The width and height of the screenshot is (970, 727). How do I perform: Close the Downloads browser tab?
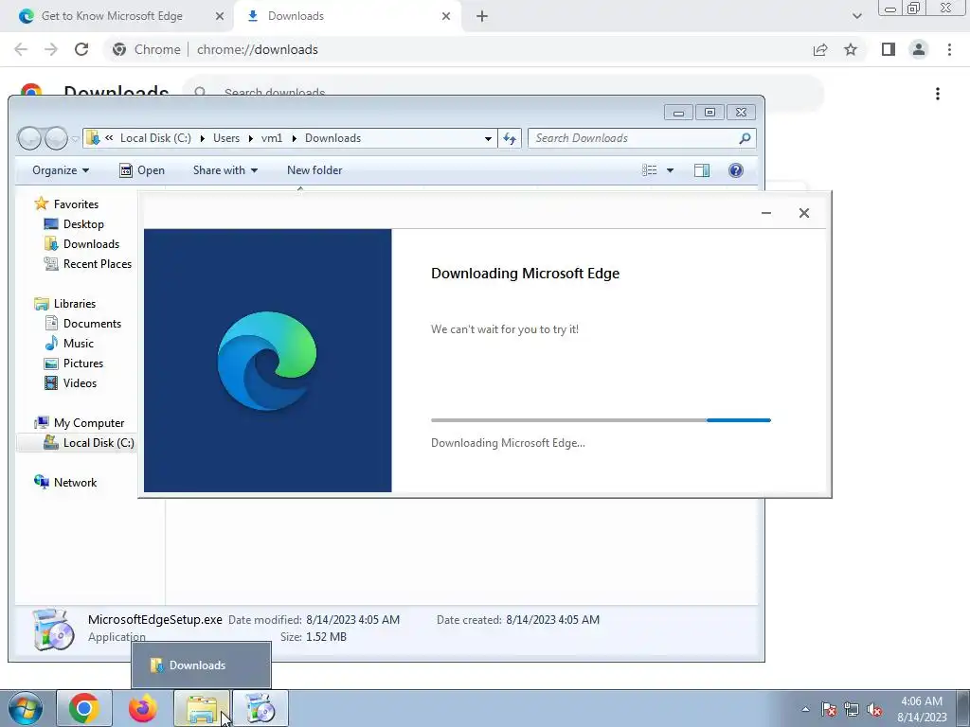(x=446, y=17)
